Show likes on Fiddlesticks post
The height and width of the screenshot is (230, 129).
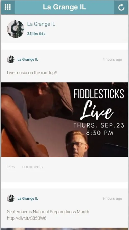[11, 167]
